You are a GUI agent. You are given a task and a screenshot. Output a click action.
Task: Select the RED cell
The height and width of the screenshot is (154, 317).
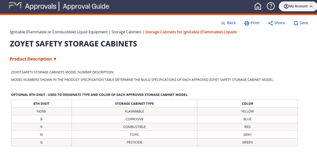tap(247, 127)
